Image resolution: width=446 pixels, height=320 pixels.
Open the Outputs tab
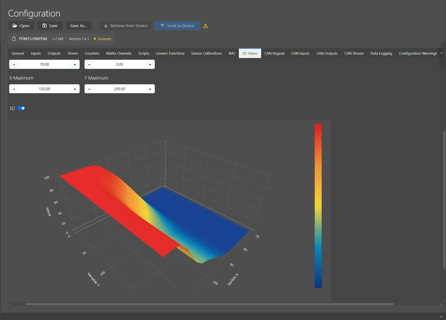tap(54, 53)
